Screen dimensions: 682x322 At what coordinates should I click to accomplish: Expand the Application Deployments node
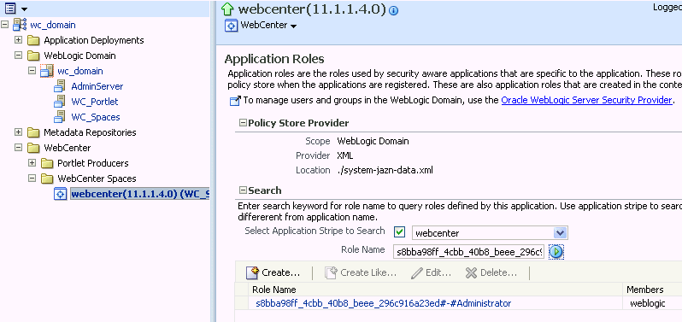pyautogui.click(x=18, y=40)
